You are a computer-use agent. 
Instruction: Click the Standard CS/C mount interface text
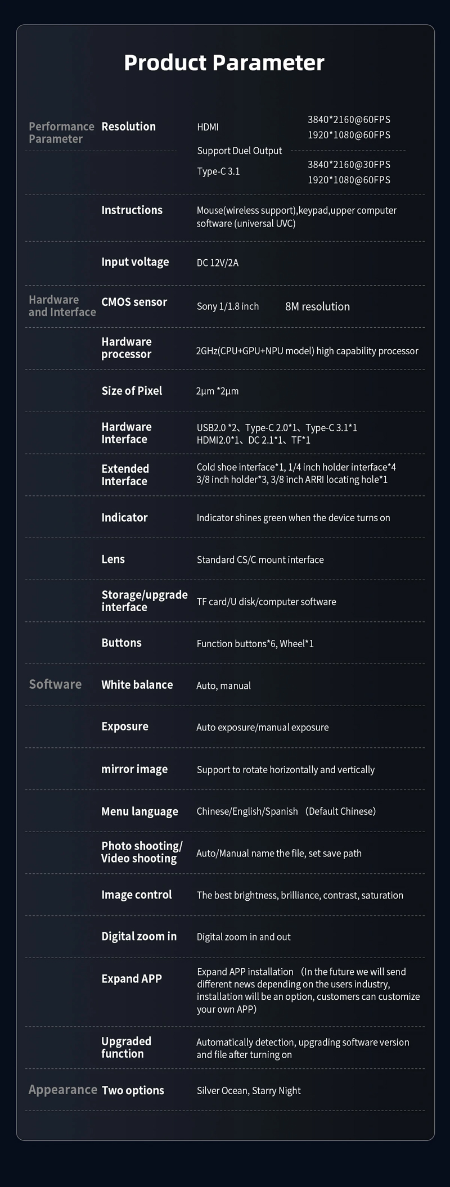pyautogui.click(x=260, y=559)
